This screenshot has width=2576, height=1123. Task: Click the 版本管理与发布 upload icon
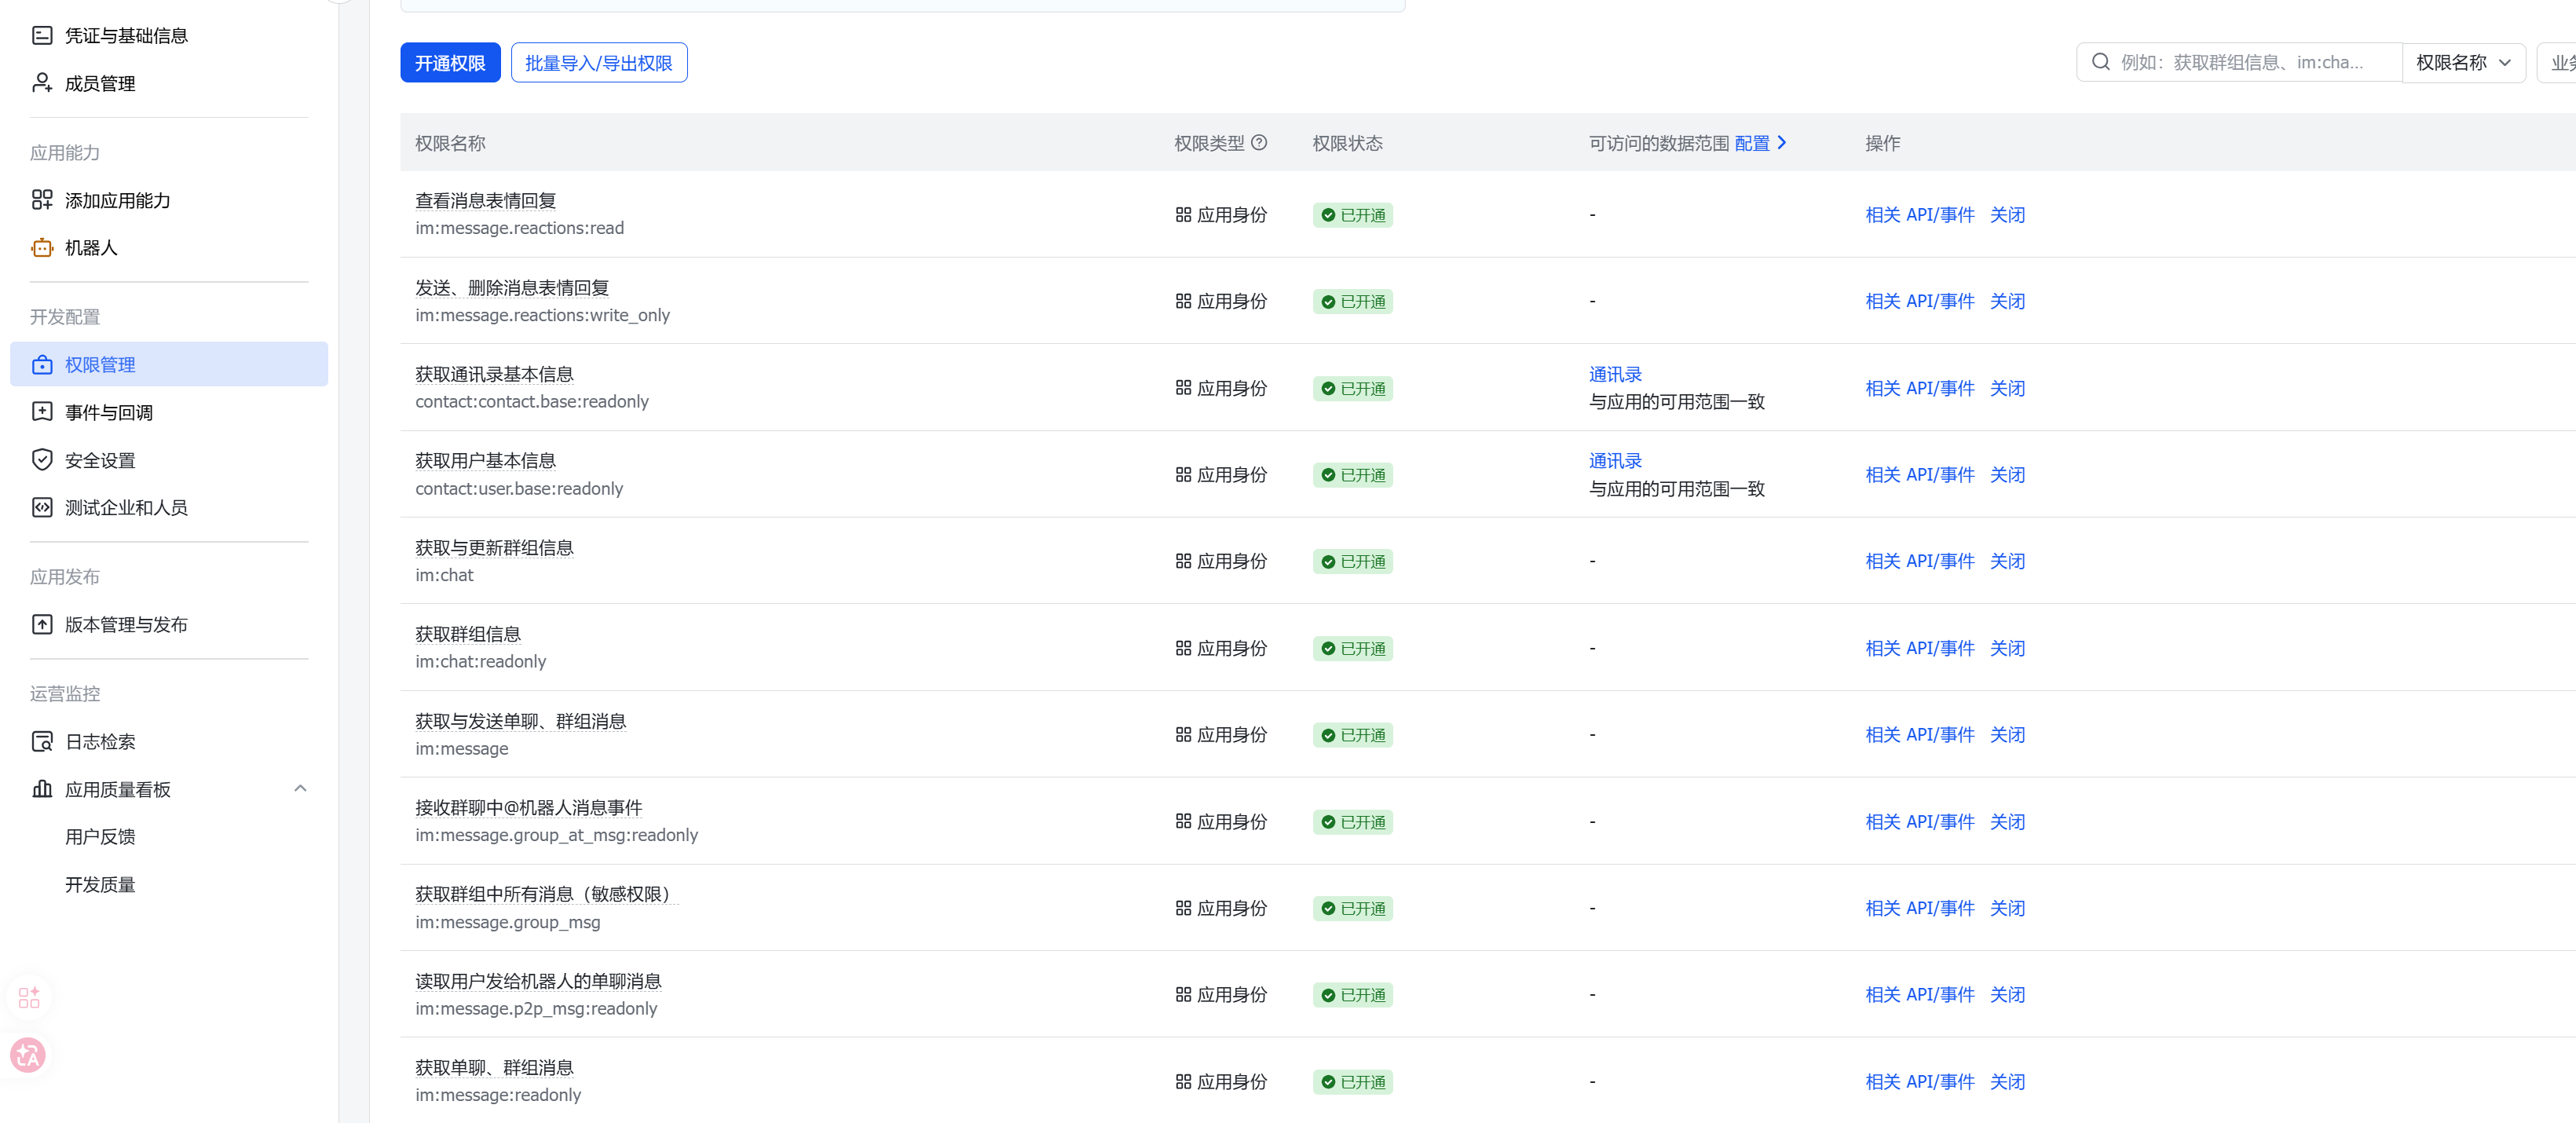tap(42, 625)
